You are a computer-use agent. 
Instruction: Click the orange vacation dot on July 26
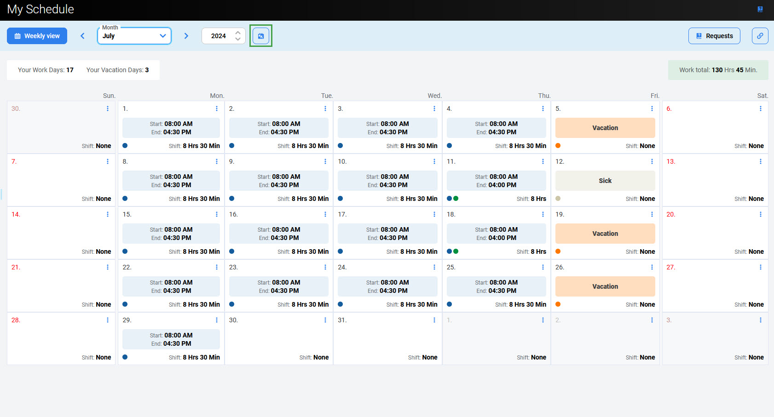tap(558, 304)
